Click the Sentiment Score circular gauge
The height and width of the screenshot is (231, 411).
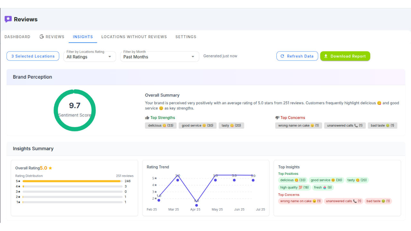[x=74, y=110]
